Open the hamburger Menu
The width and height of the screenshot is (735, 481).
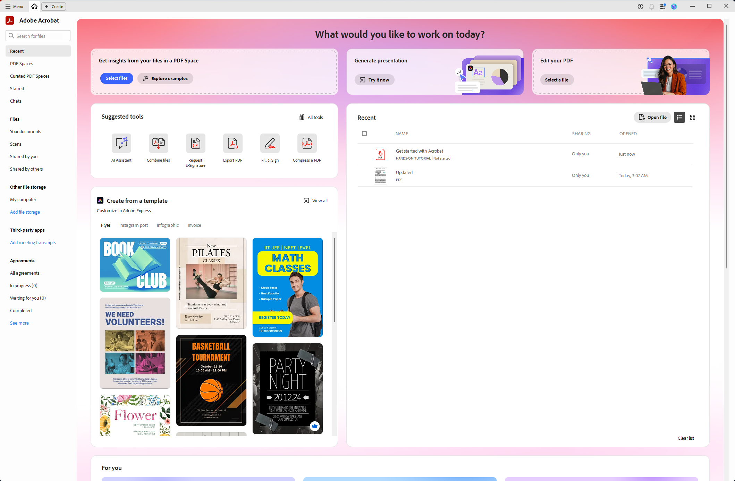(14, 7)
